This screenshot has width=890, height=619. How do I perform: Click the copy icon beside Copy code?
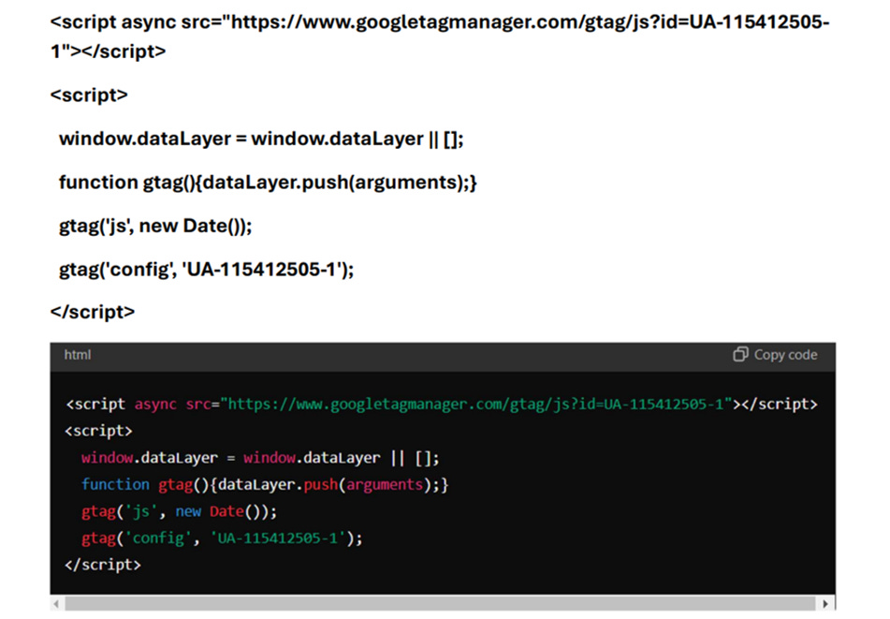(x=740, y=354)
